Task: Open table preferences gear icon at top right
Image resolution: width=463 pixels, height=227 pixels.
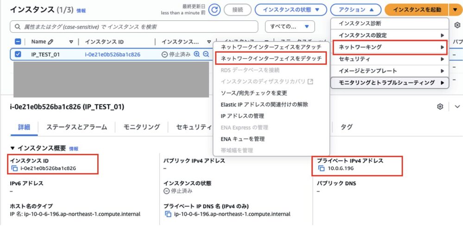Action: 457,25
